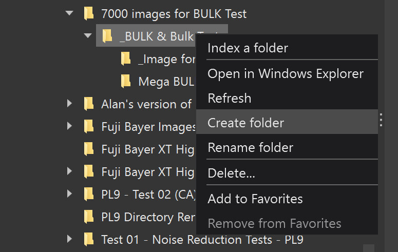
Task: Click the PL9 - Test 02 folder icon
Action: [89, 195]
